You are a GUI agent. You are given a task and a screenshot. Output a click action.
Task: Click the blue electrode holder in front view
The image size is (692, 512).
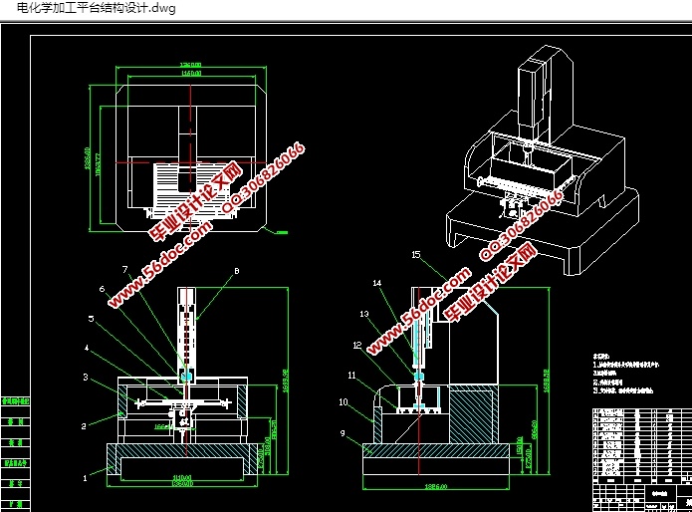tap(185, 376)
